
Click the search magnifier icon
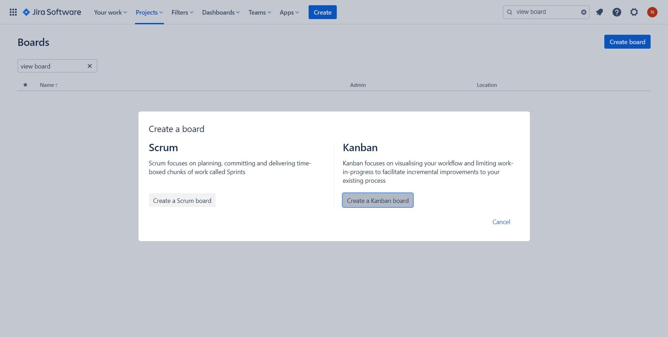[x=510, y=12]
